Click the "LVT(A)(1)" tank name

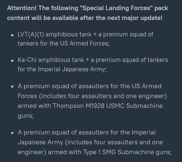pyautogui.click(x=31, y=34)
